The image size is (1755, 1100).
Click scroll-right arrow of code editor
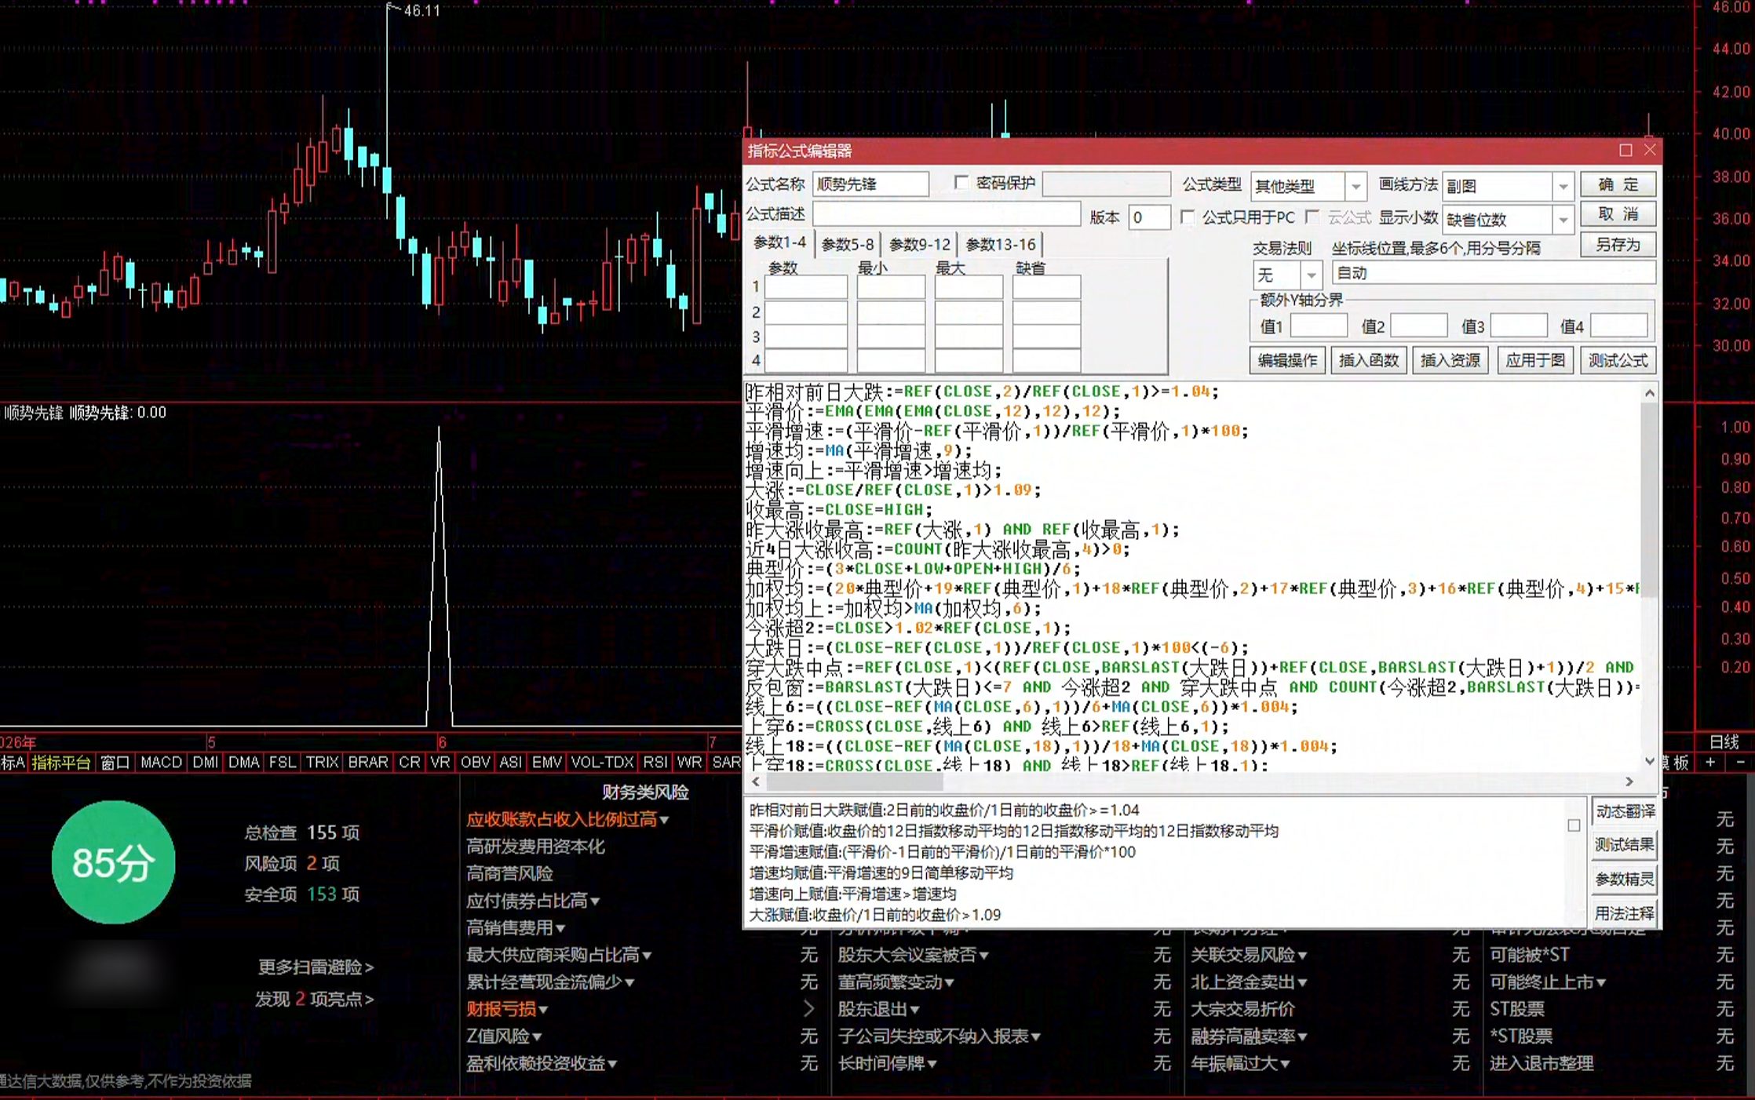pos(1629,781)
